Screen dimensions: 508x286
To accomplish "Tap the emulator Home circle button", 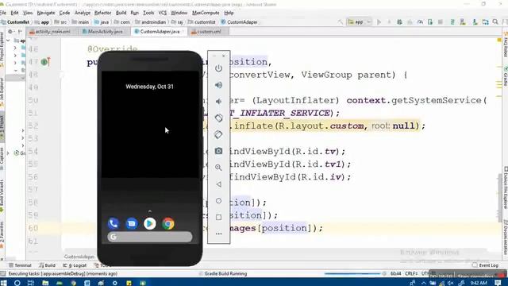I will pyautogui.click(x=219, y=201).
